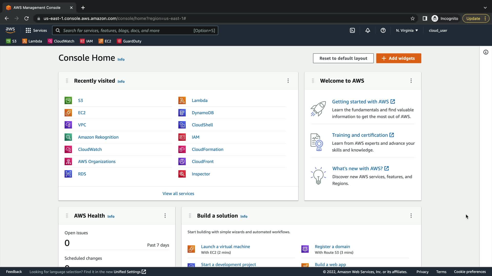Screen dimensions: 492x276
Task: Click the S3 service icon in Recently visited
Action: point(68,100)
